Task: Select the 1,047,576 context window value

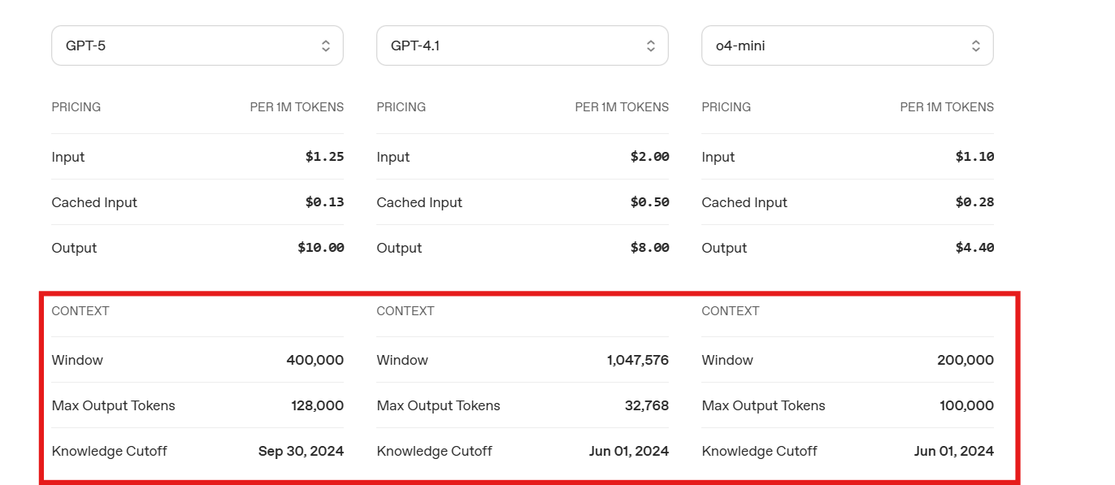Action: [x=637, y=360]
